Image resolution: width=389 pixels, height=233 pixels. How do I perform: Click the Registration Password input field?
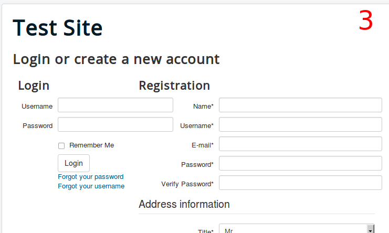pyautogui.click(x=300, y=164)
